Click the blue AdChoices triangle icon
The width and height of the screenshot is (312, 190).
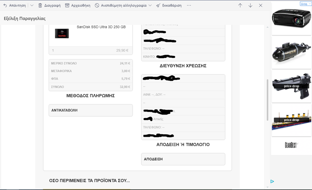[x=272, y=181]
